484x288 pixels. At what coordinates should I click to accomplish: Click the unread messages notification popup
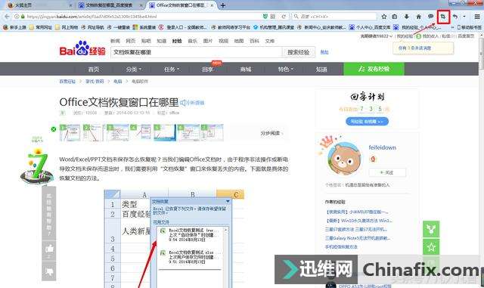coord(423,48)
